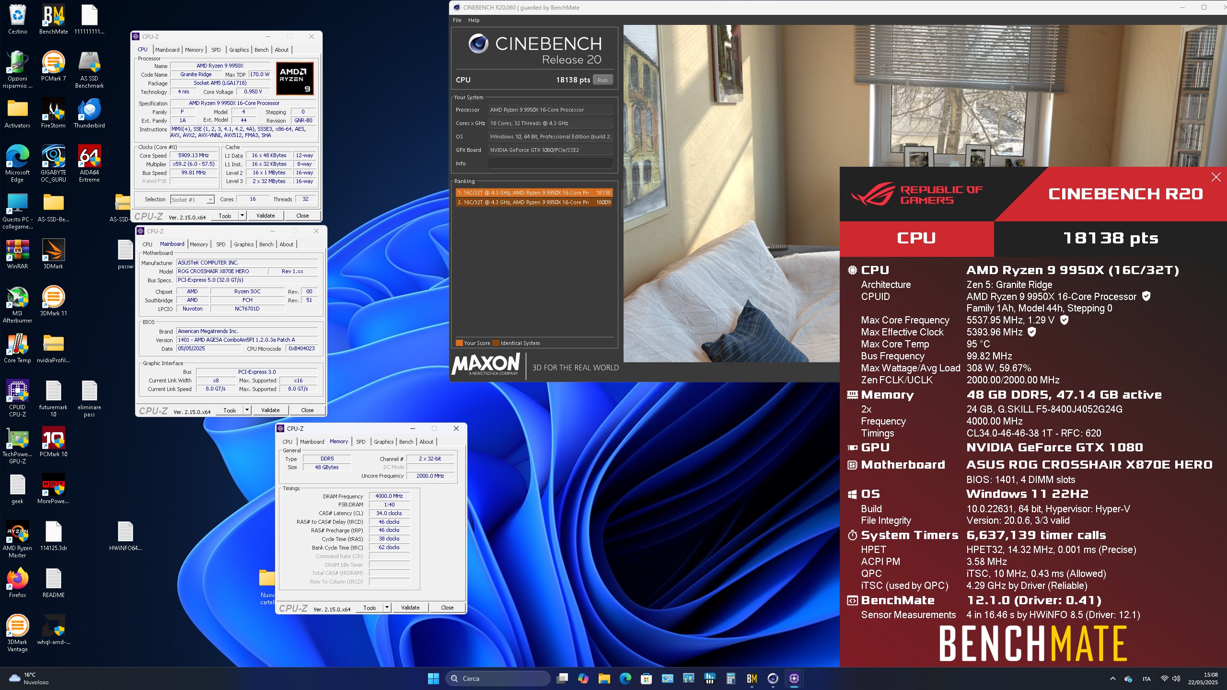Click the Run button next to the CPU score
The image size is (1227, 690).
pyautogui.click(x=602, y=80)
